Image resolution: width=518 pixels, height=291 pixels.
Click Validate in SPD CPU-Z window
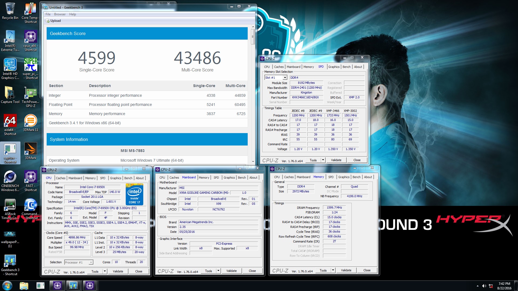(x=336, y=160)
